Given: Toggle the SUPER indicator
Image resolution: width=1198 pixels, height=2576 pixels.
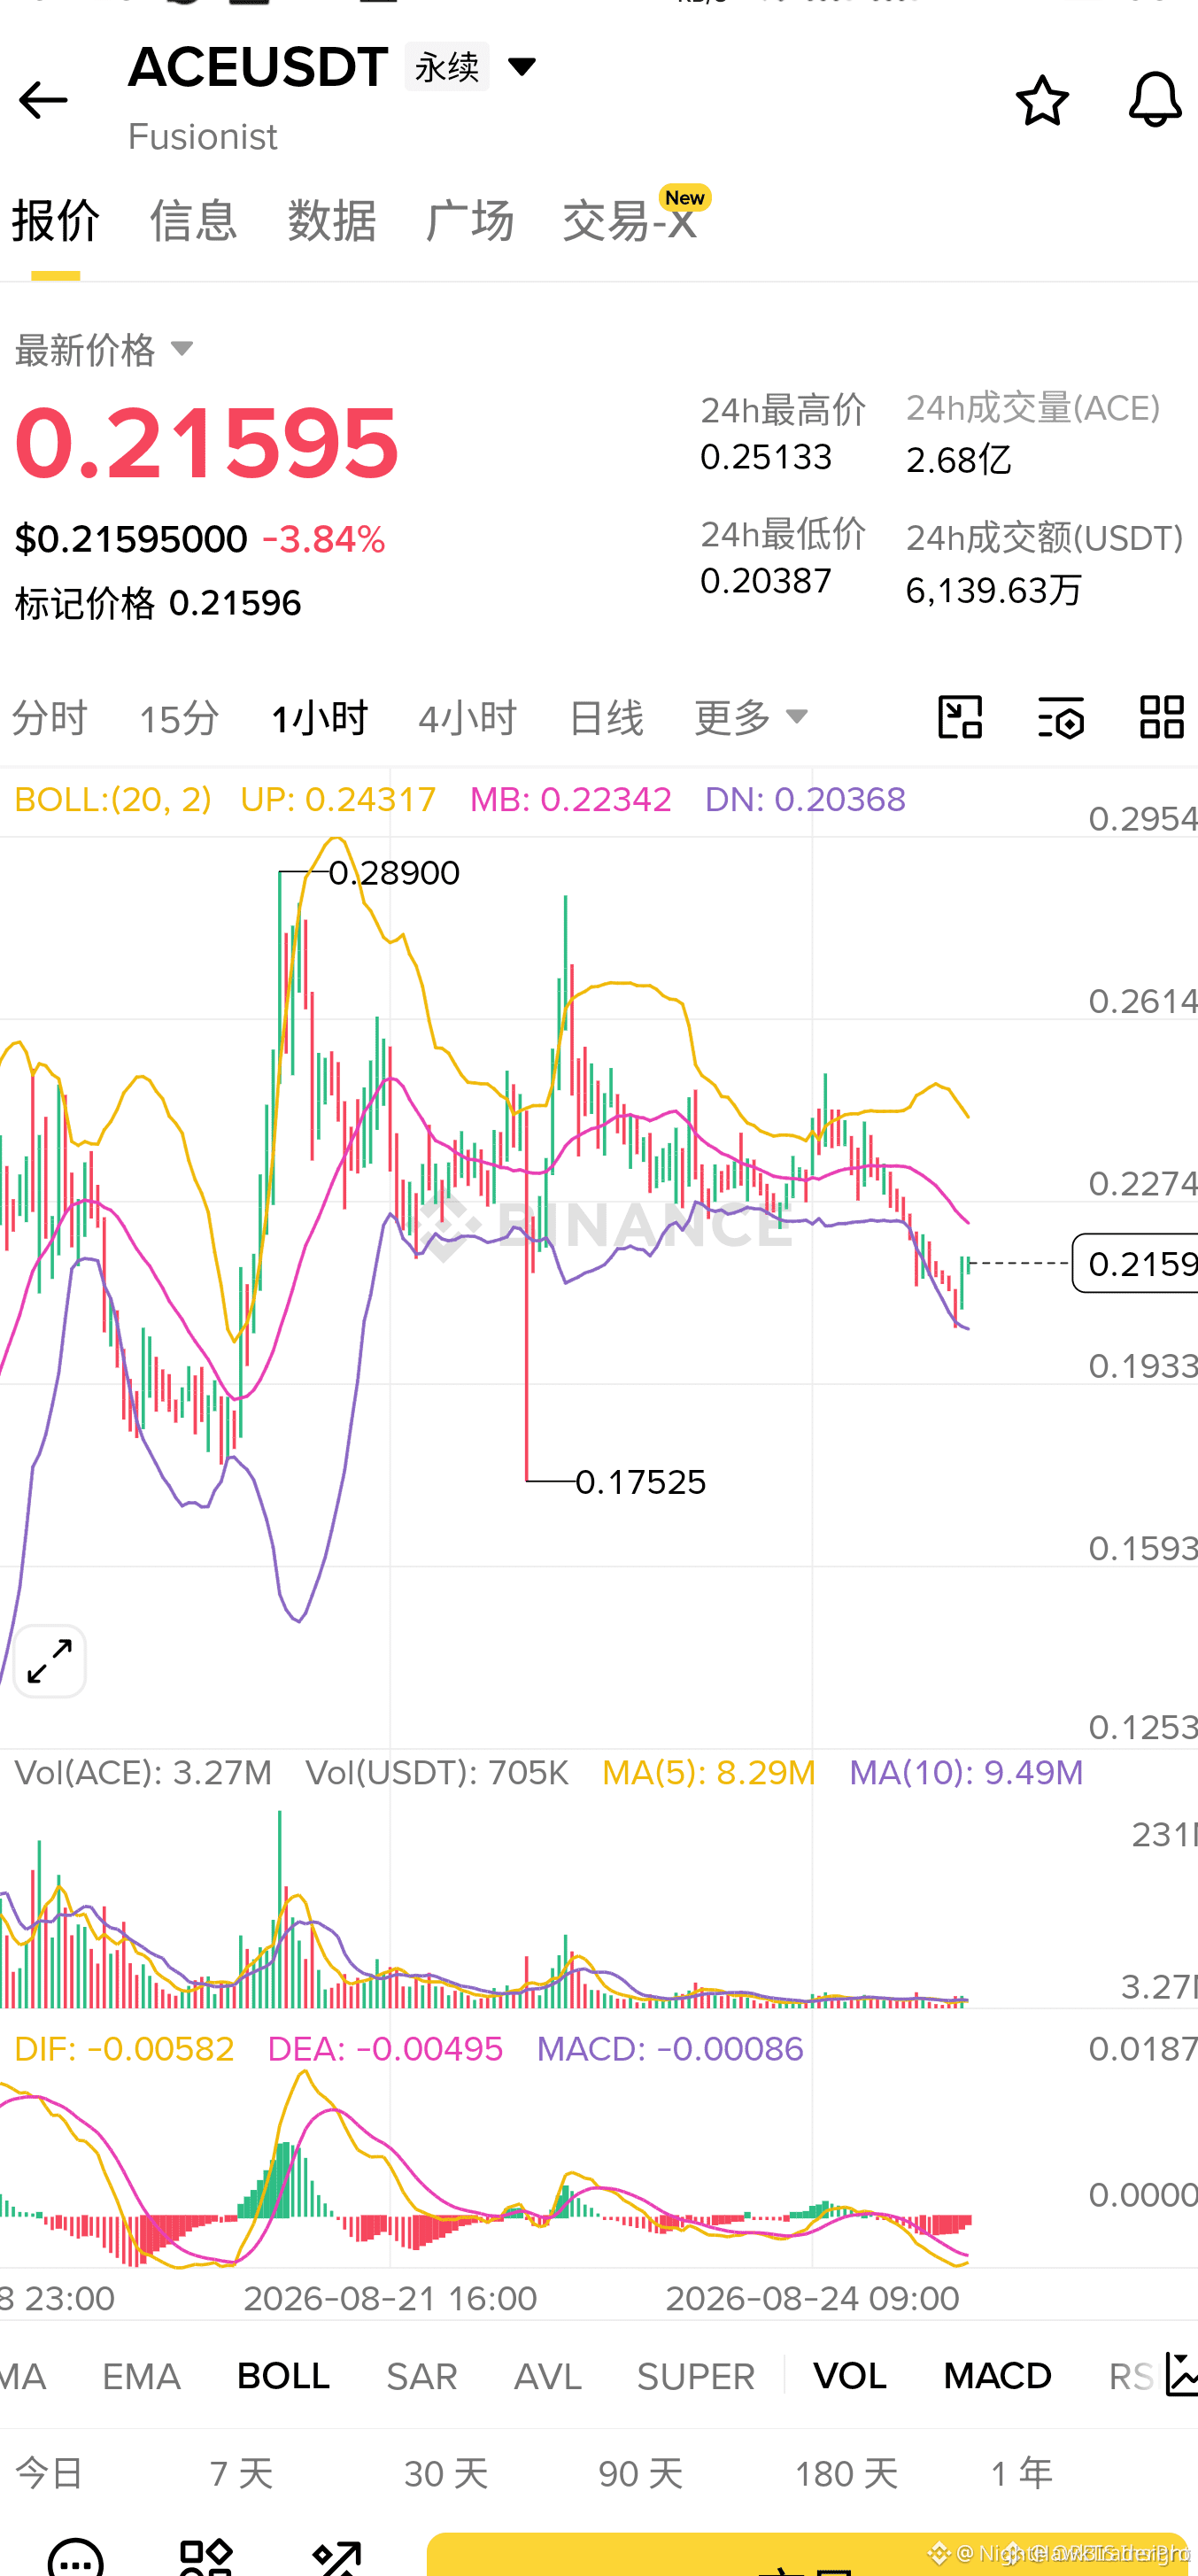Looking at the screenshot, I should (696, 2376).
